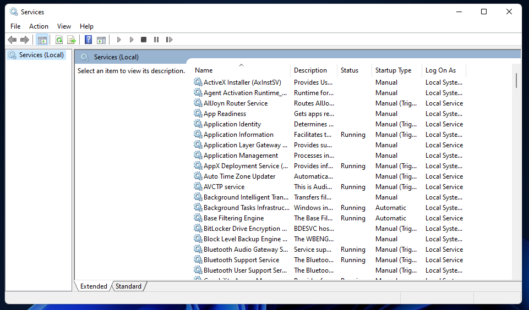Click the Restart Service icon
Screen dimensions: 529x310
click(169, 40)
